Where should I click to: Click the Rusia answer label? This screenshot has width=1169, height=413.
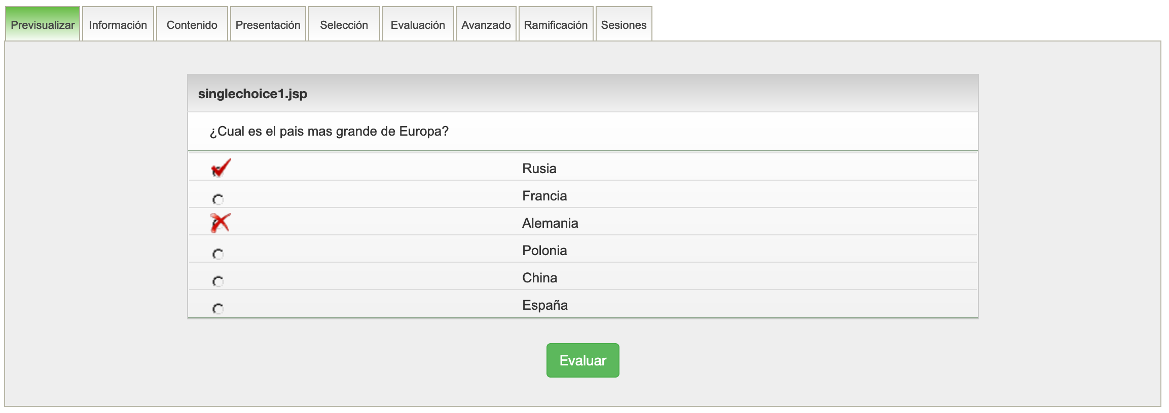click(x=539, y=169)
